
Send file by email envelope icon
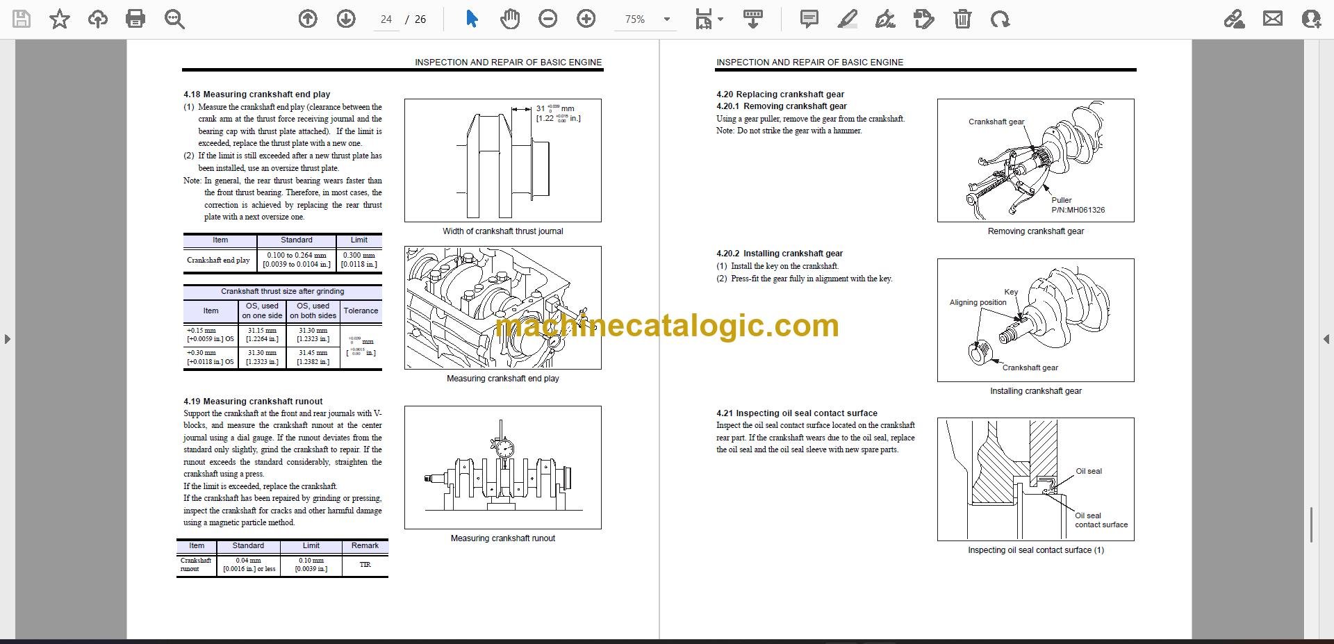tap(1273, 19)
